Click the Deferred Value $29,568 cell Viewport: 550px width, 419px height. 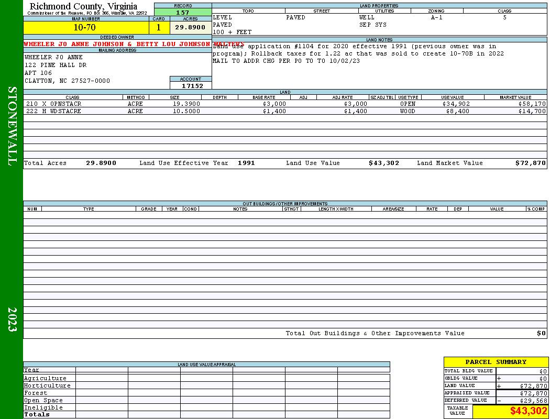[x=522, y=401]
